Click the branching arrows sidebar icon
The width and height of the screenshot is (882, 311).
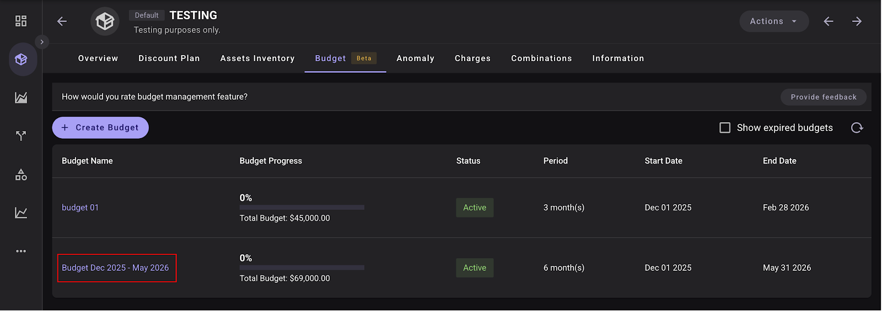21,136
